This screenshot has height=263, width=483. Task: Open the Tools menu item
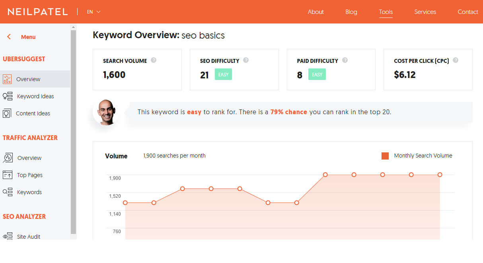tap(386, 12)
